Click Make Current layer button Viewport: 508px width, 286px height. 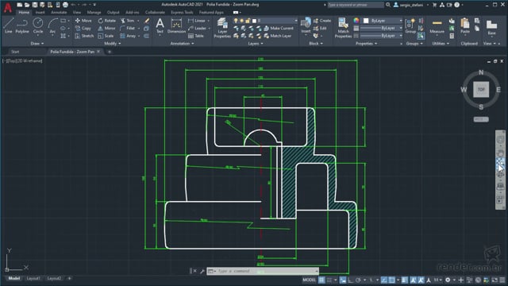coord(279,29)
